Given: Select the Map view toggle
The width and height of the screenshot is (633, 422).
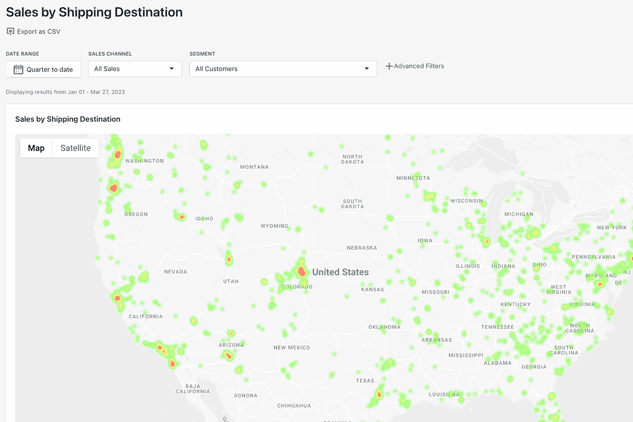Looking at the screenshot, I should pos(36,148).
